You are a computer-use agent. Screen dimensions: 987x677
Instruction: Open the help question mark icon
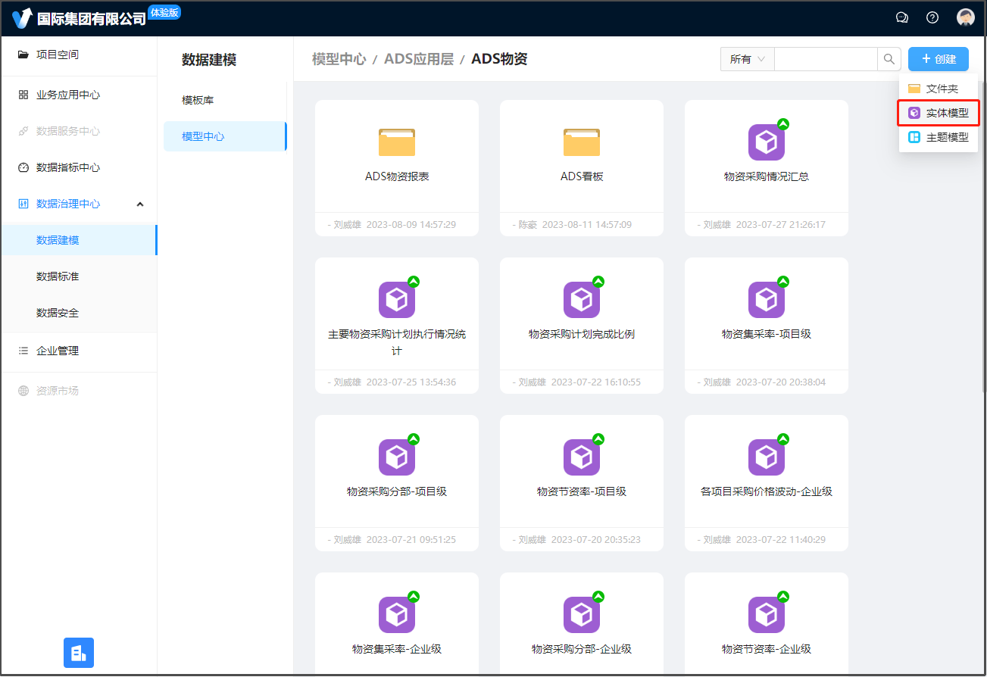[932, 17]
